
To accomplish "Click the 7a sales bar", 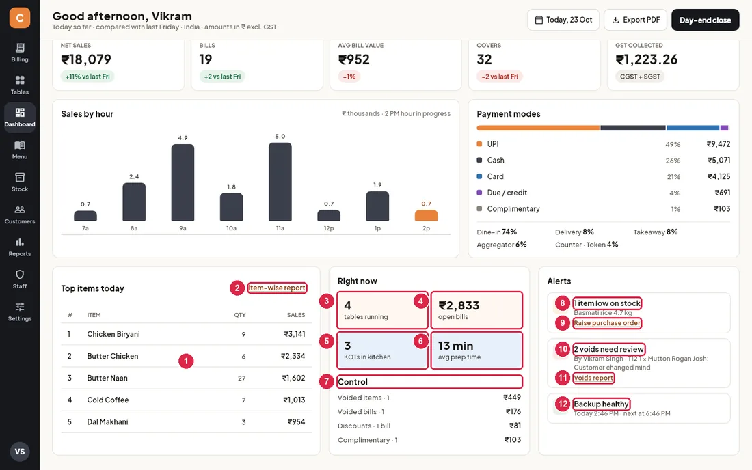I will pos(85,216).
